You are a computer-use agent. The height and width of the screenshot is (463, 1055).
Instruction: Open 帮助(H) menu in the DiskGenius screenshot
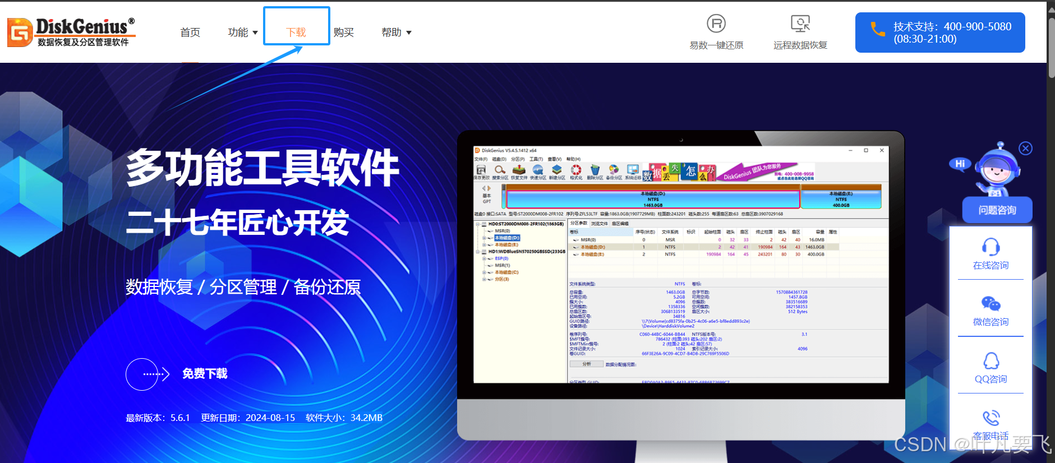[x=574, y=159]
